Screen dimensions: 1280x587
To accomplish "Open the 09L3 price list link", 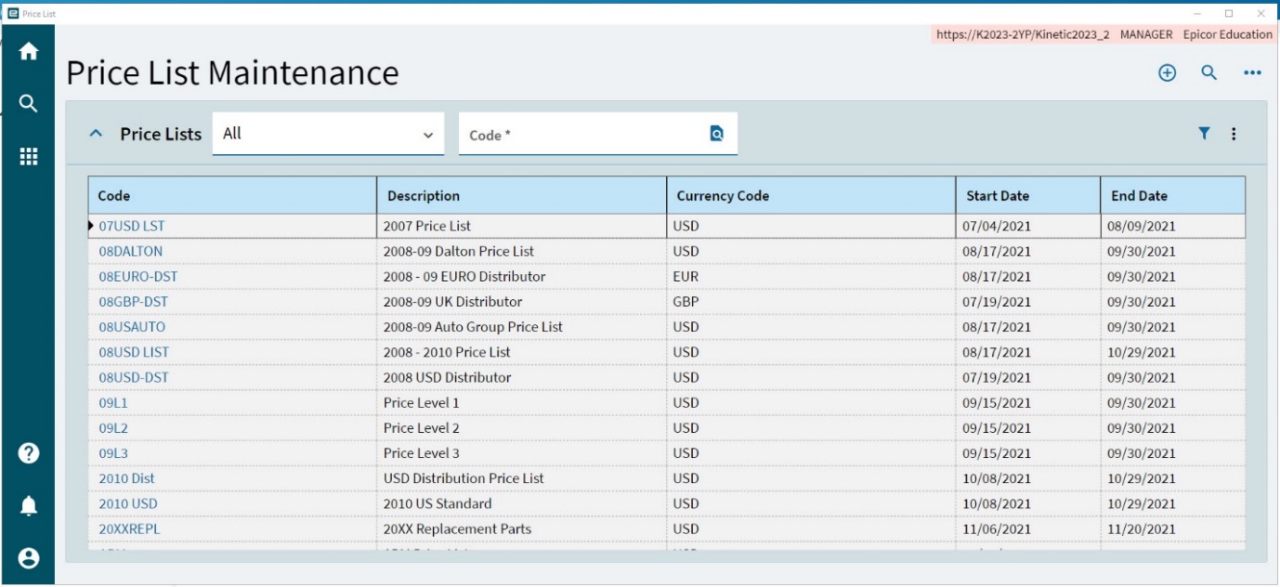I will [113, 452].
